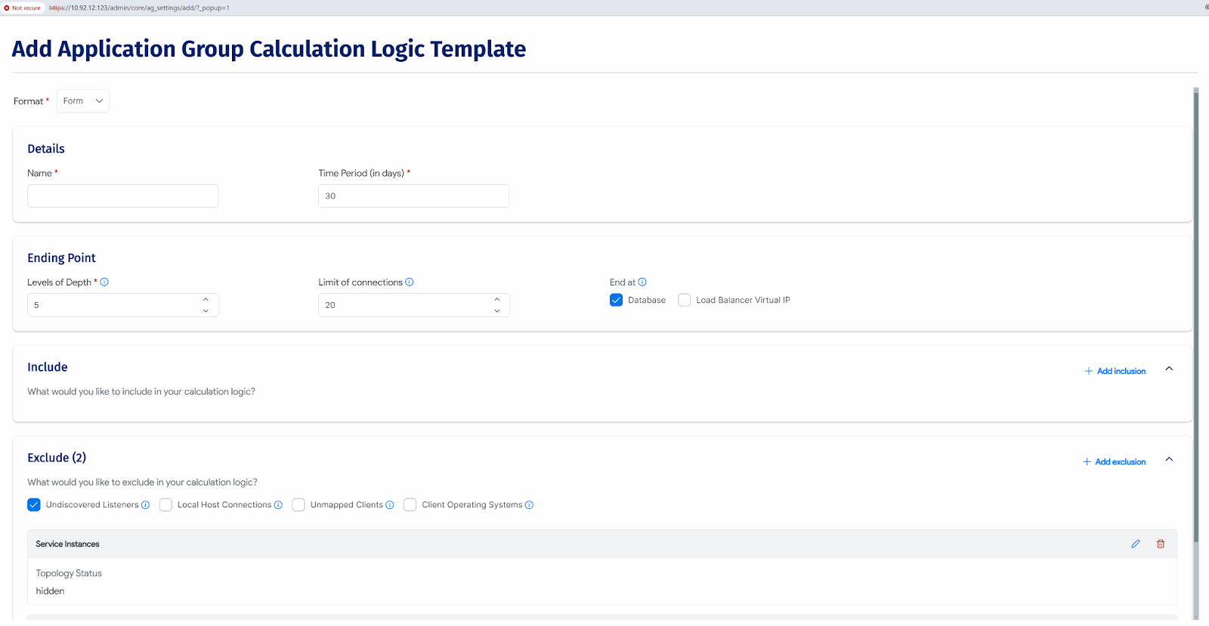Click Add exclusion

tap(1115, 462)
